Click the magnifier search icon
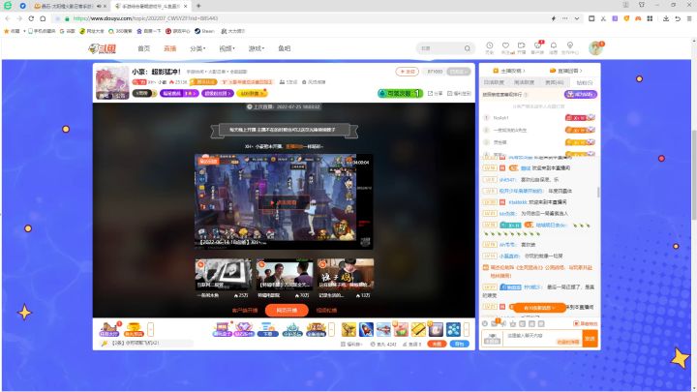697x392 pixels. click(468, 48)
